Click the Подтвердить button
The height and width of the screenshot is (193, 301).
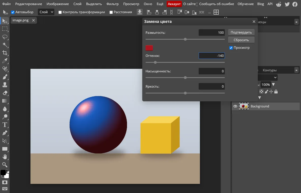(241, 32)
